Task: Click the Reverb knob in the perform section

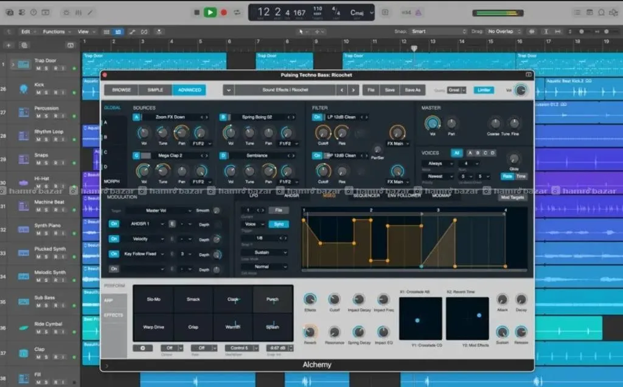Action: (x=310, y=332)
